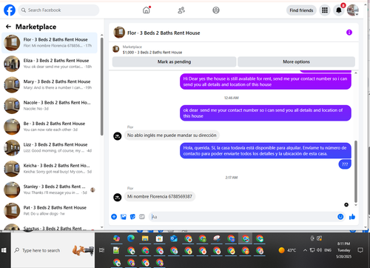The image size is (370, 268).
Task: Click the chat messages scrollbar thumb
Action: click(x=356, y=172)
